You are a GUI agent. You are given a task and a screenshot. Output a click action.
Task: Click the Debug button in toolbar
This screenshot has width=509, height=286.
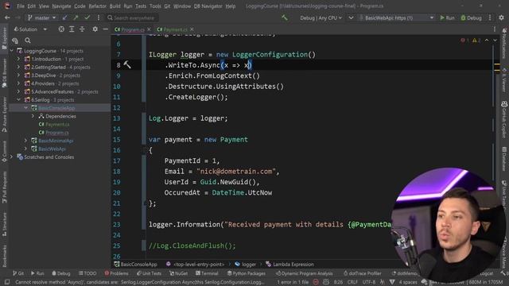tap(471, 17)
